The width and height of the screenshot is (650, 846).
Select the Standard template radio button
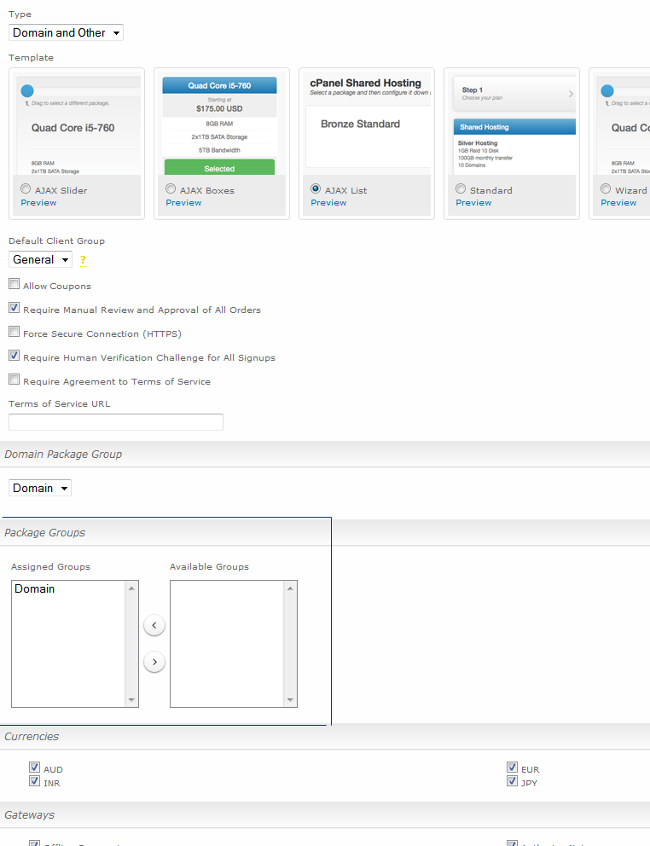click(x=461, y=188)
